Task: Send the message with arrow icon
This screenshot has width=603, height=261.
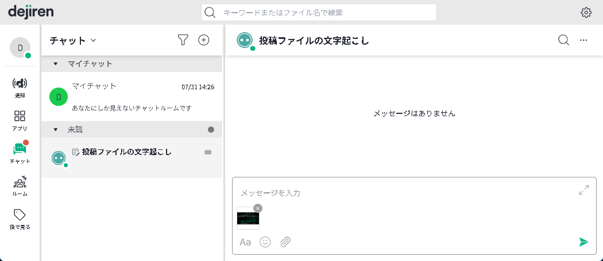Action: (583, 242)
